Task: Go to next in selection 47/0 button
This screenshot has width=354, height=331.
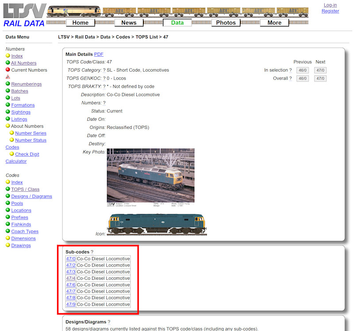Action: [320, 70]
